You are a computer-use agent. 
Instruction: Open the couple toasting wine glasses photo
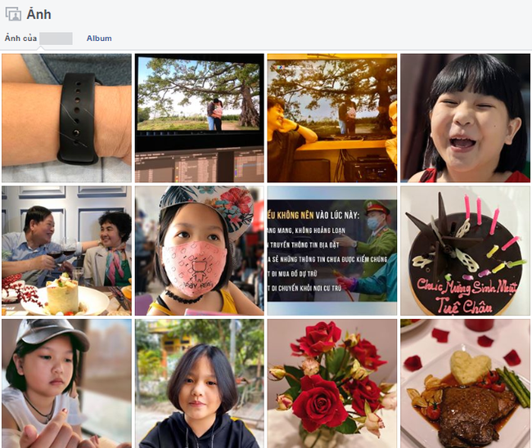66,251
